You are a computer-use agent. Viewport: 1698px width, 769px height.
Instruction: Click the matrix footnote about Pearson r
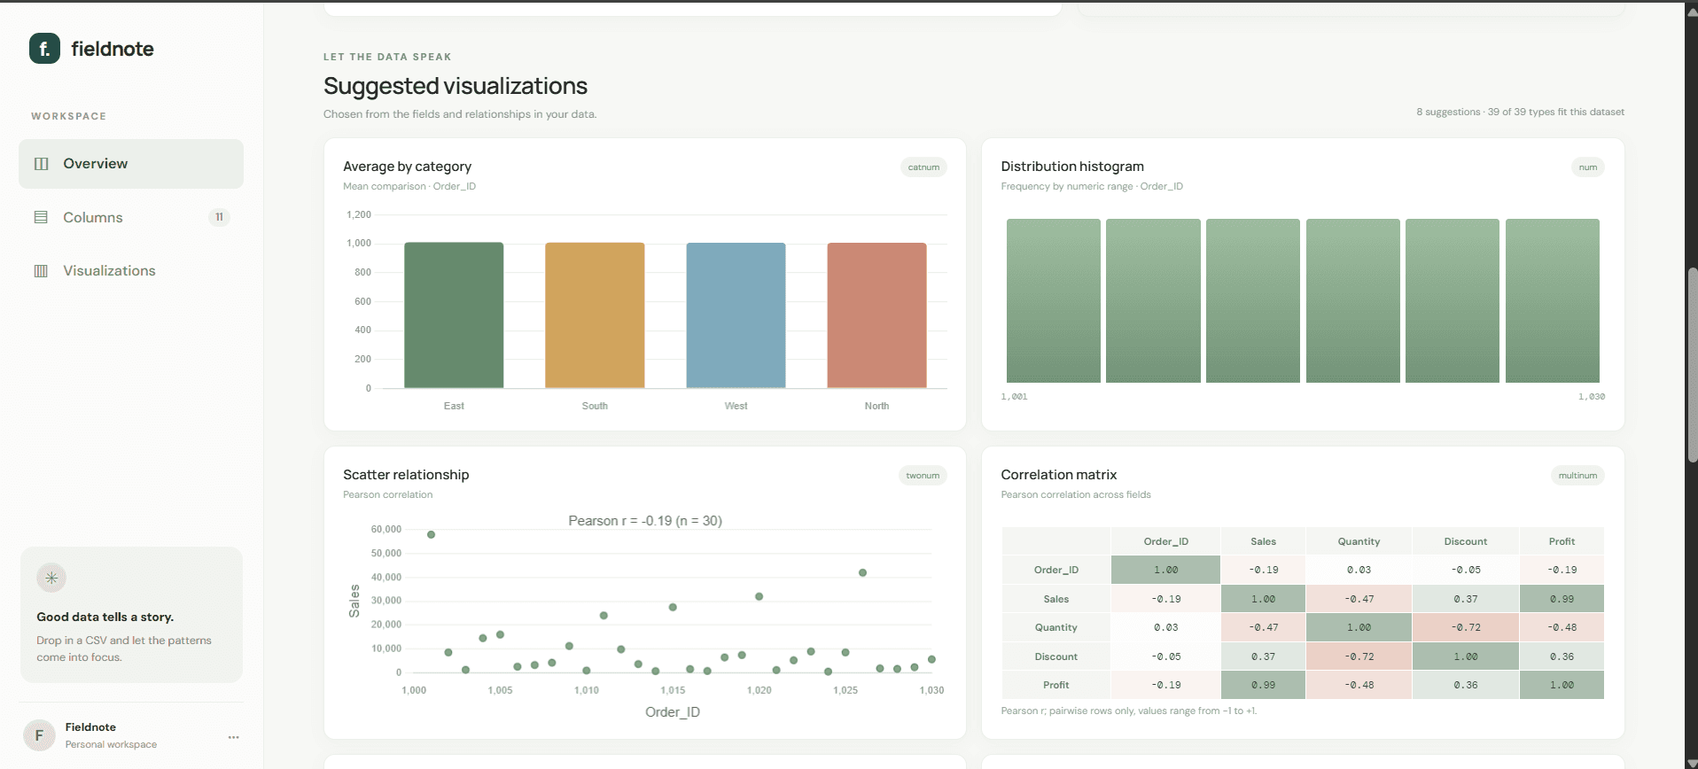(1128, 711)
